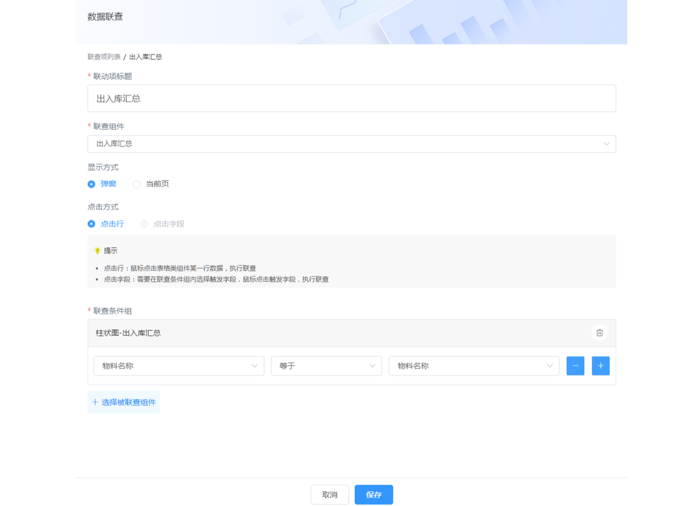The width and height of the screenshot is (695, 506).
Task: Click the chevron on the 等于 selector
Action: 373,366
